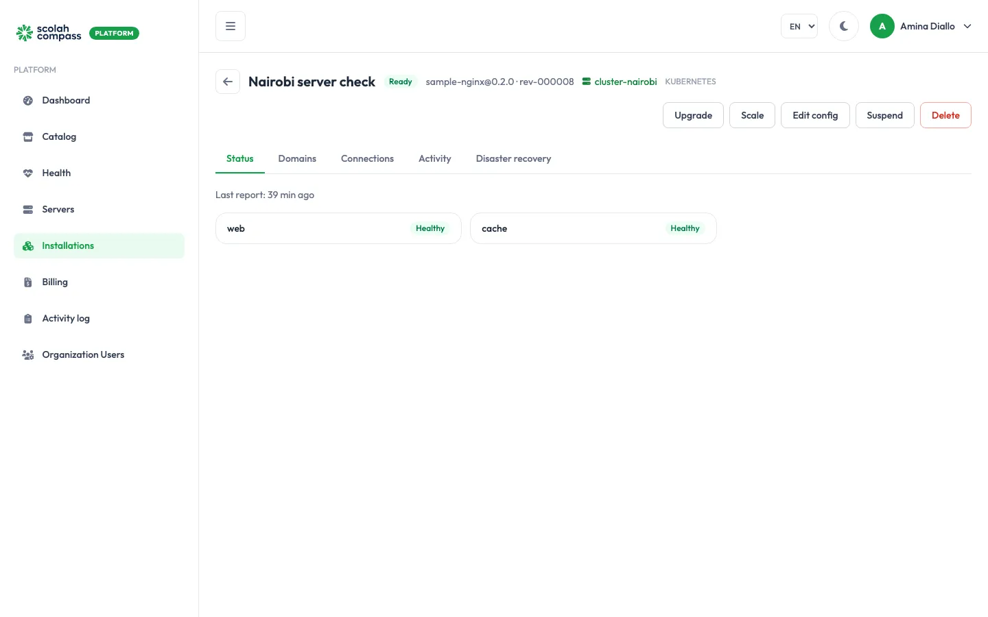Expand the user menu chevron

tap(967, 26)
